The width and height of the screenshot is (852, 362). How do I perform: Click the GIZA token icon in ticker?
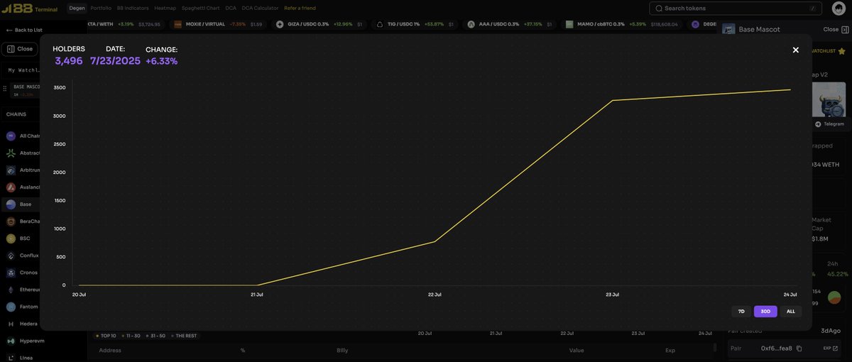pyautogui.click(x=280, y=24)
